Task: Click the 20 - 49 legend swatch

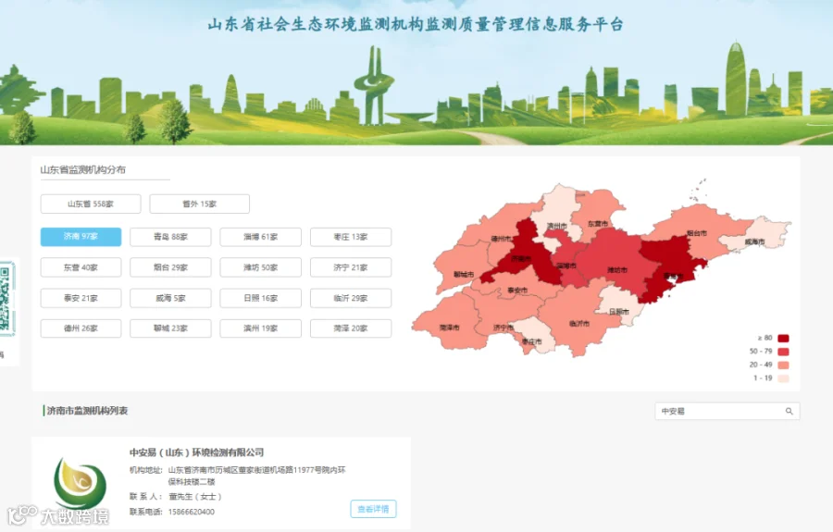Action: pyautogui.click(x=783, y=365)
